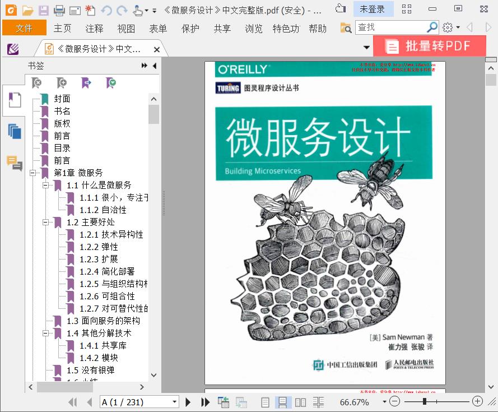Screen dimensions: 498x412
Task: Click the purple Foxit start page icon
Action: [13, 49]
